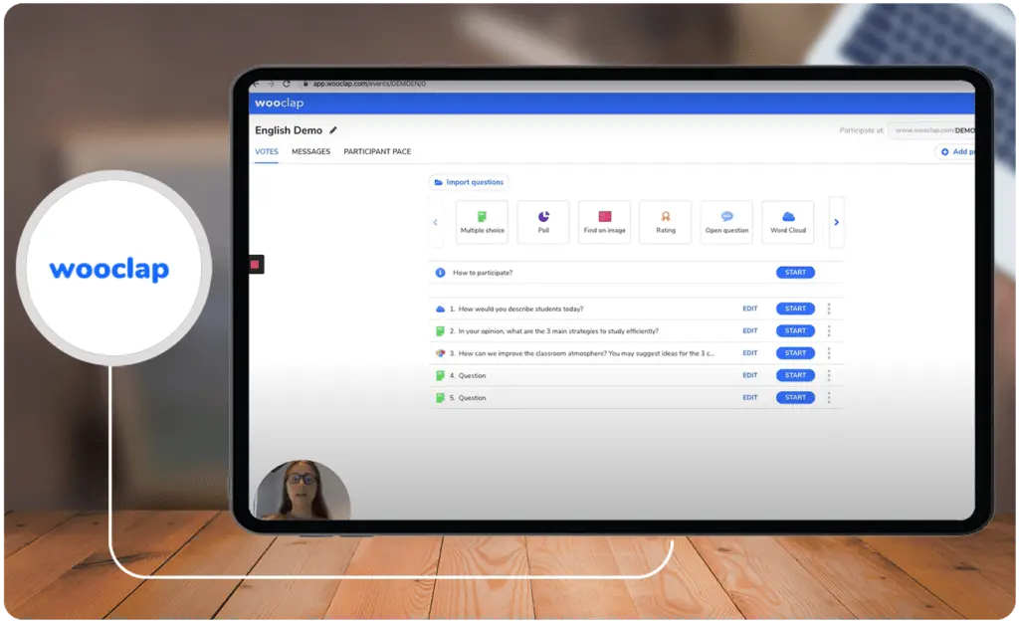Click the English Demo event title
Screen dimensions: 1019x623
tap(289, 130)
